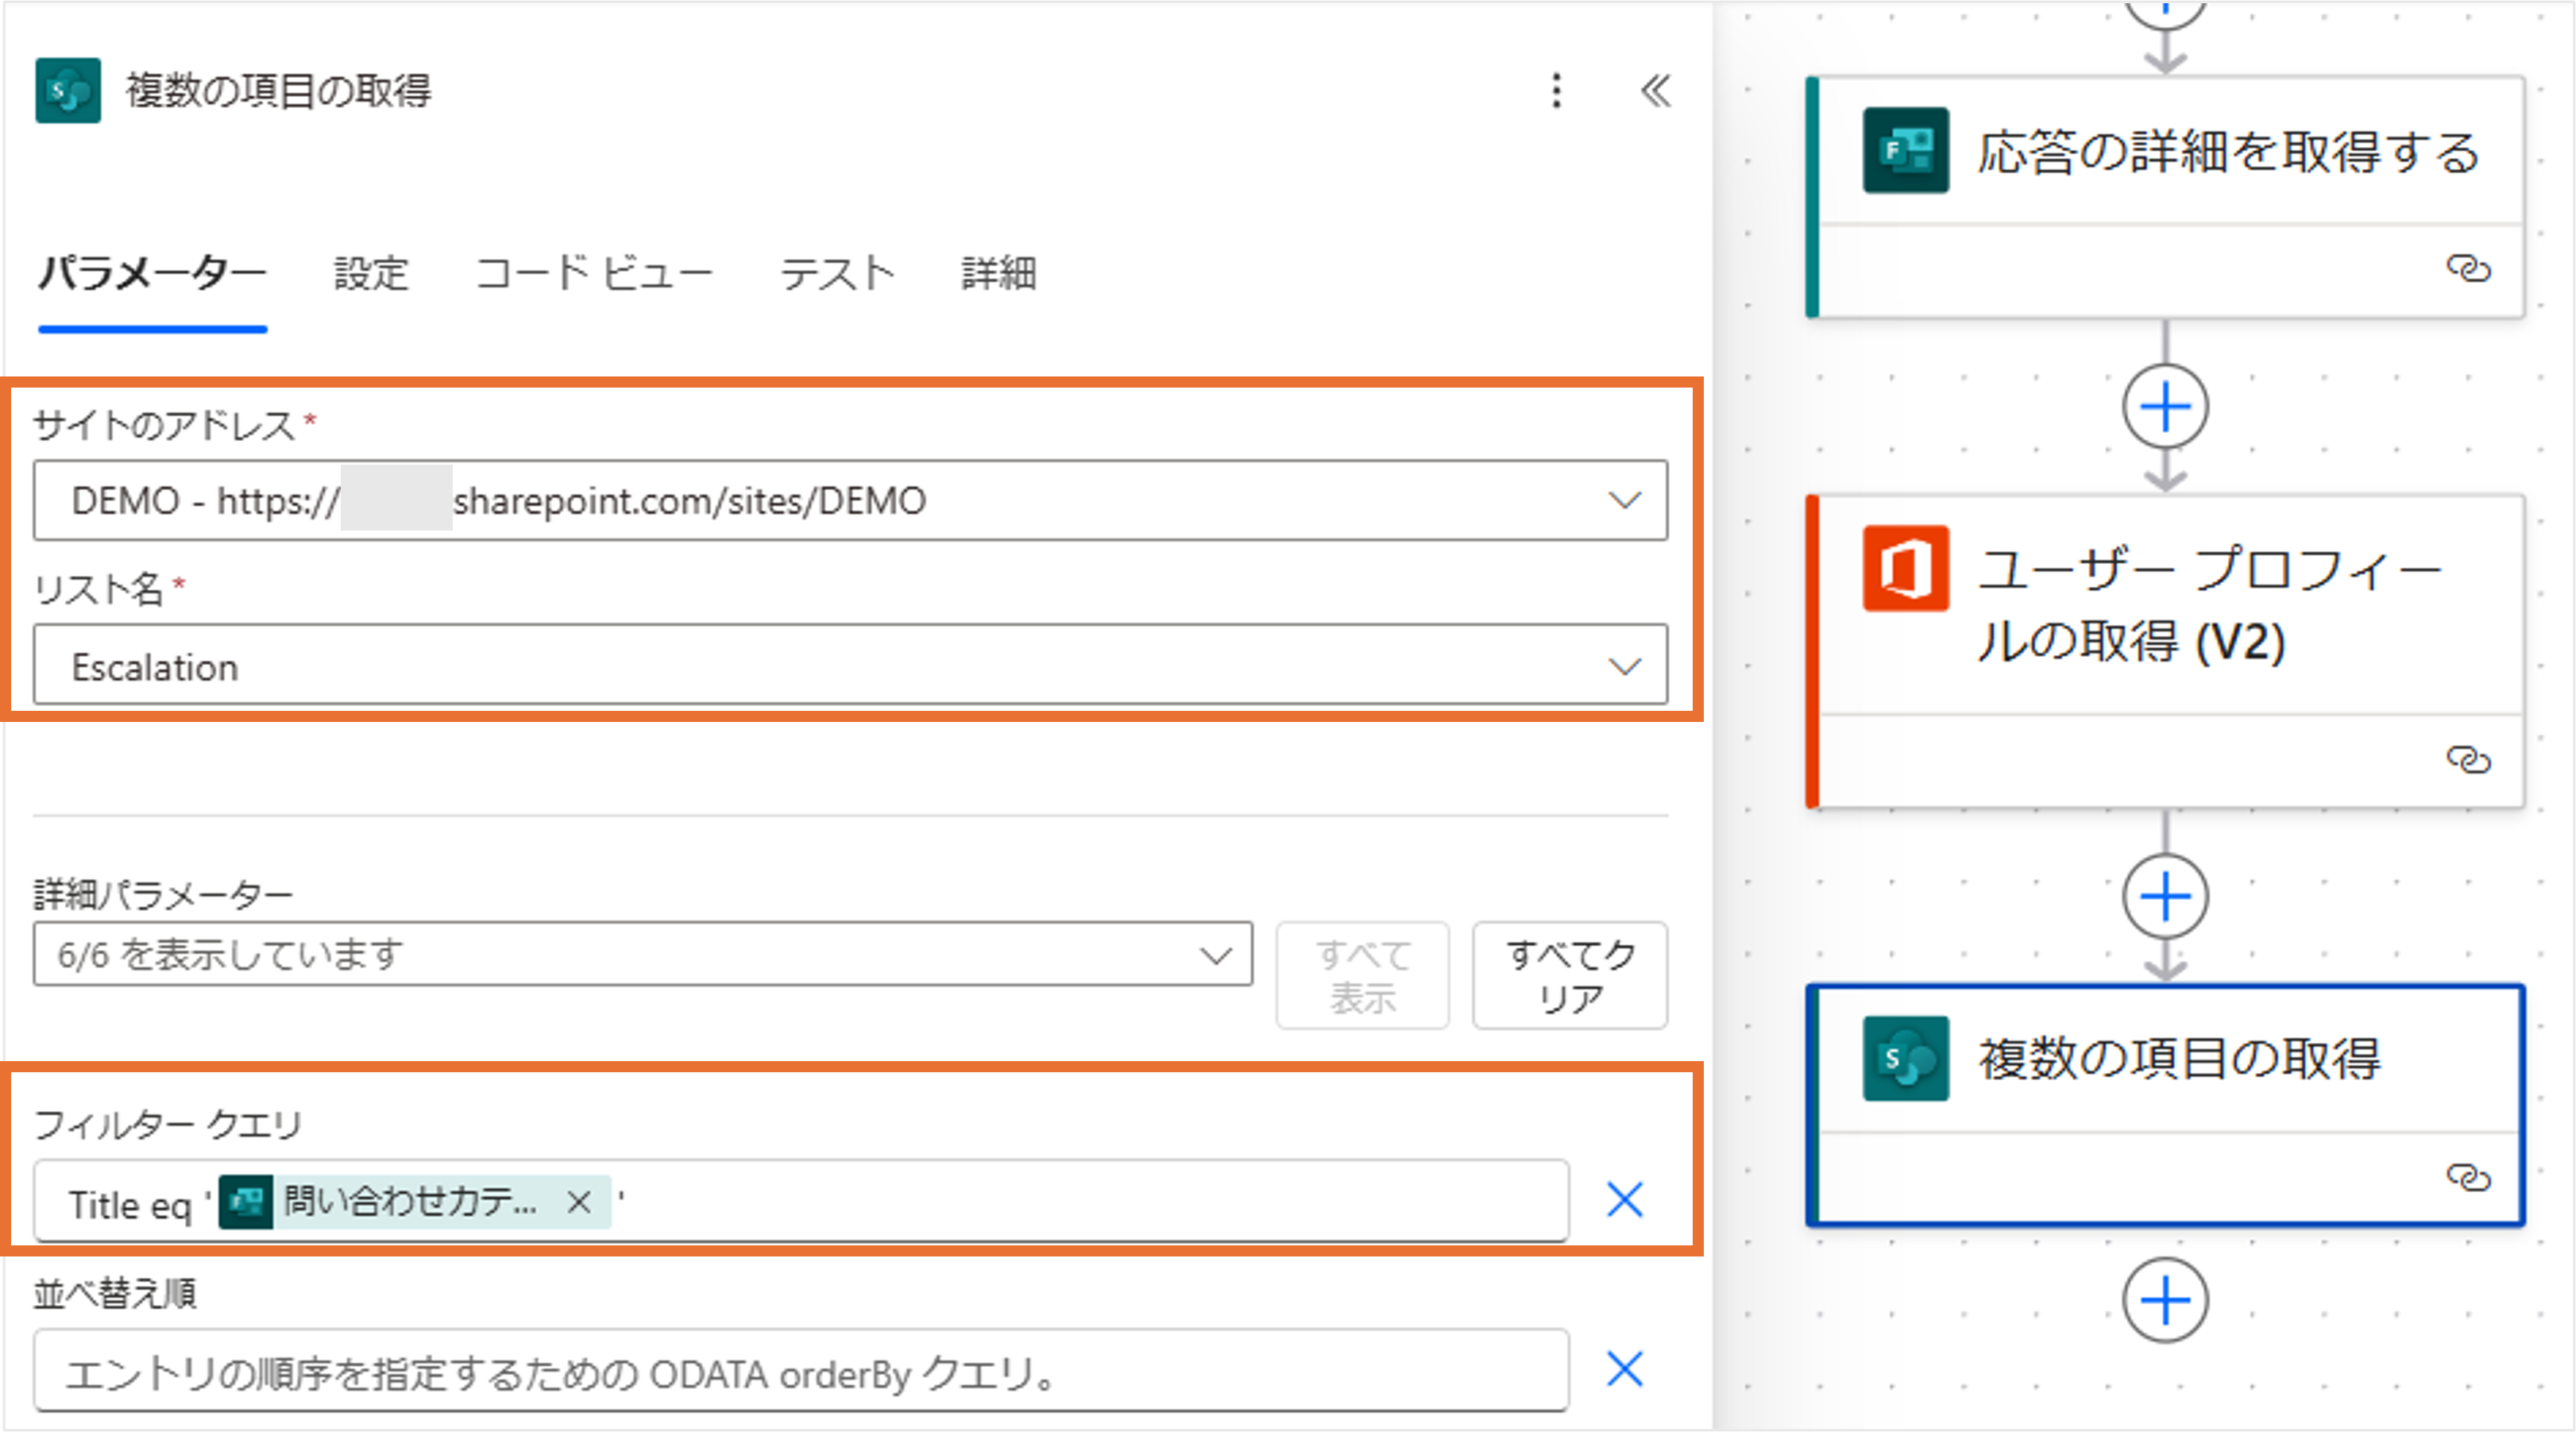This screenshot has height=1432, width=2576.
Task: Open the リスト名 Escalation dropdown
Action: 1624,666
